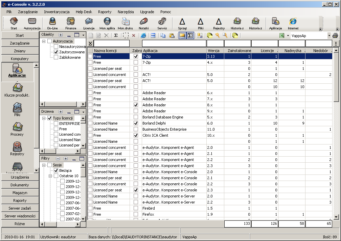Toggle the Typy licencji checkbox
Viewport: 341px width, 241px height.
pyautogui.click(x=49, y=118)
